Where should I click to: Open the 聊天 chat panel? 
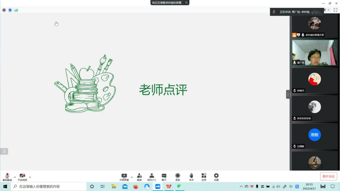click(x=164, y=177)
